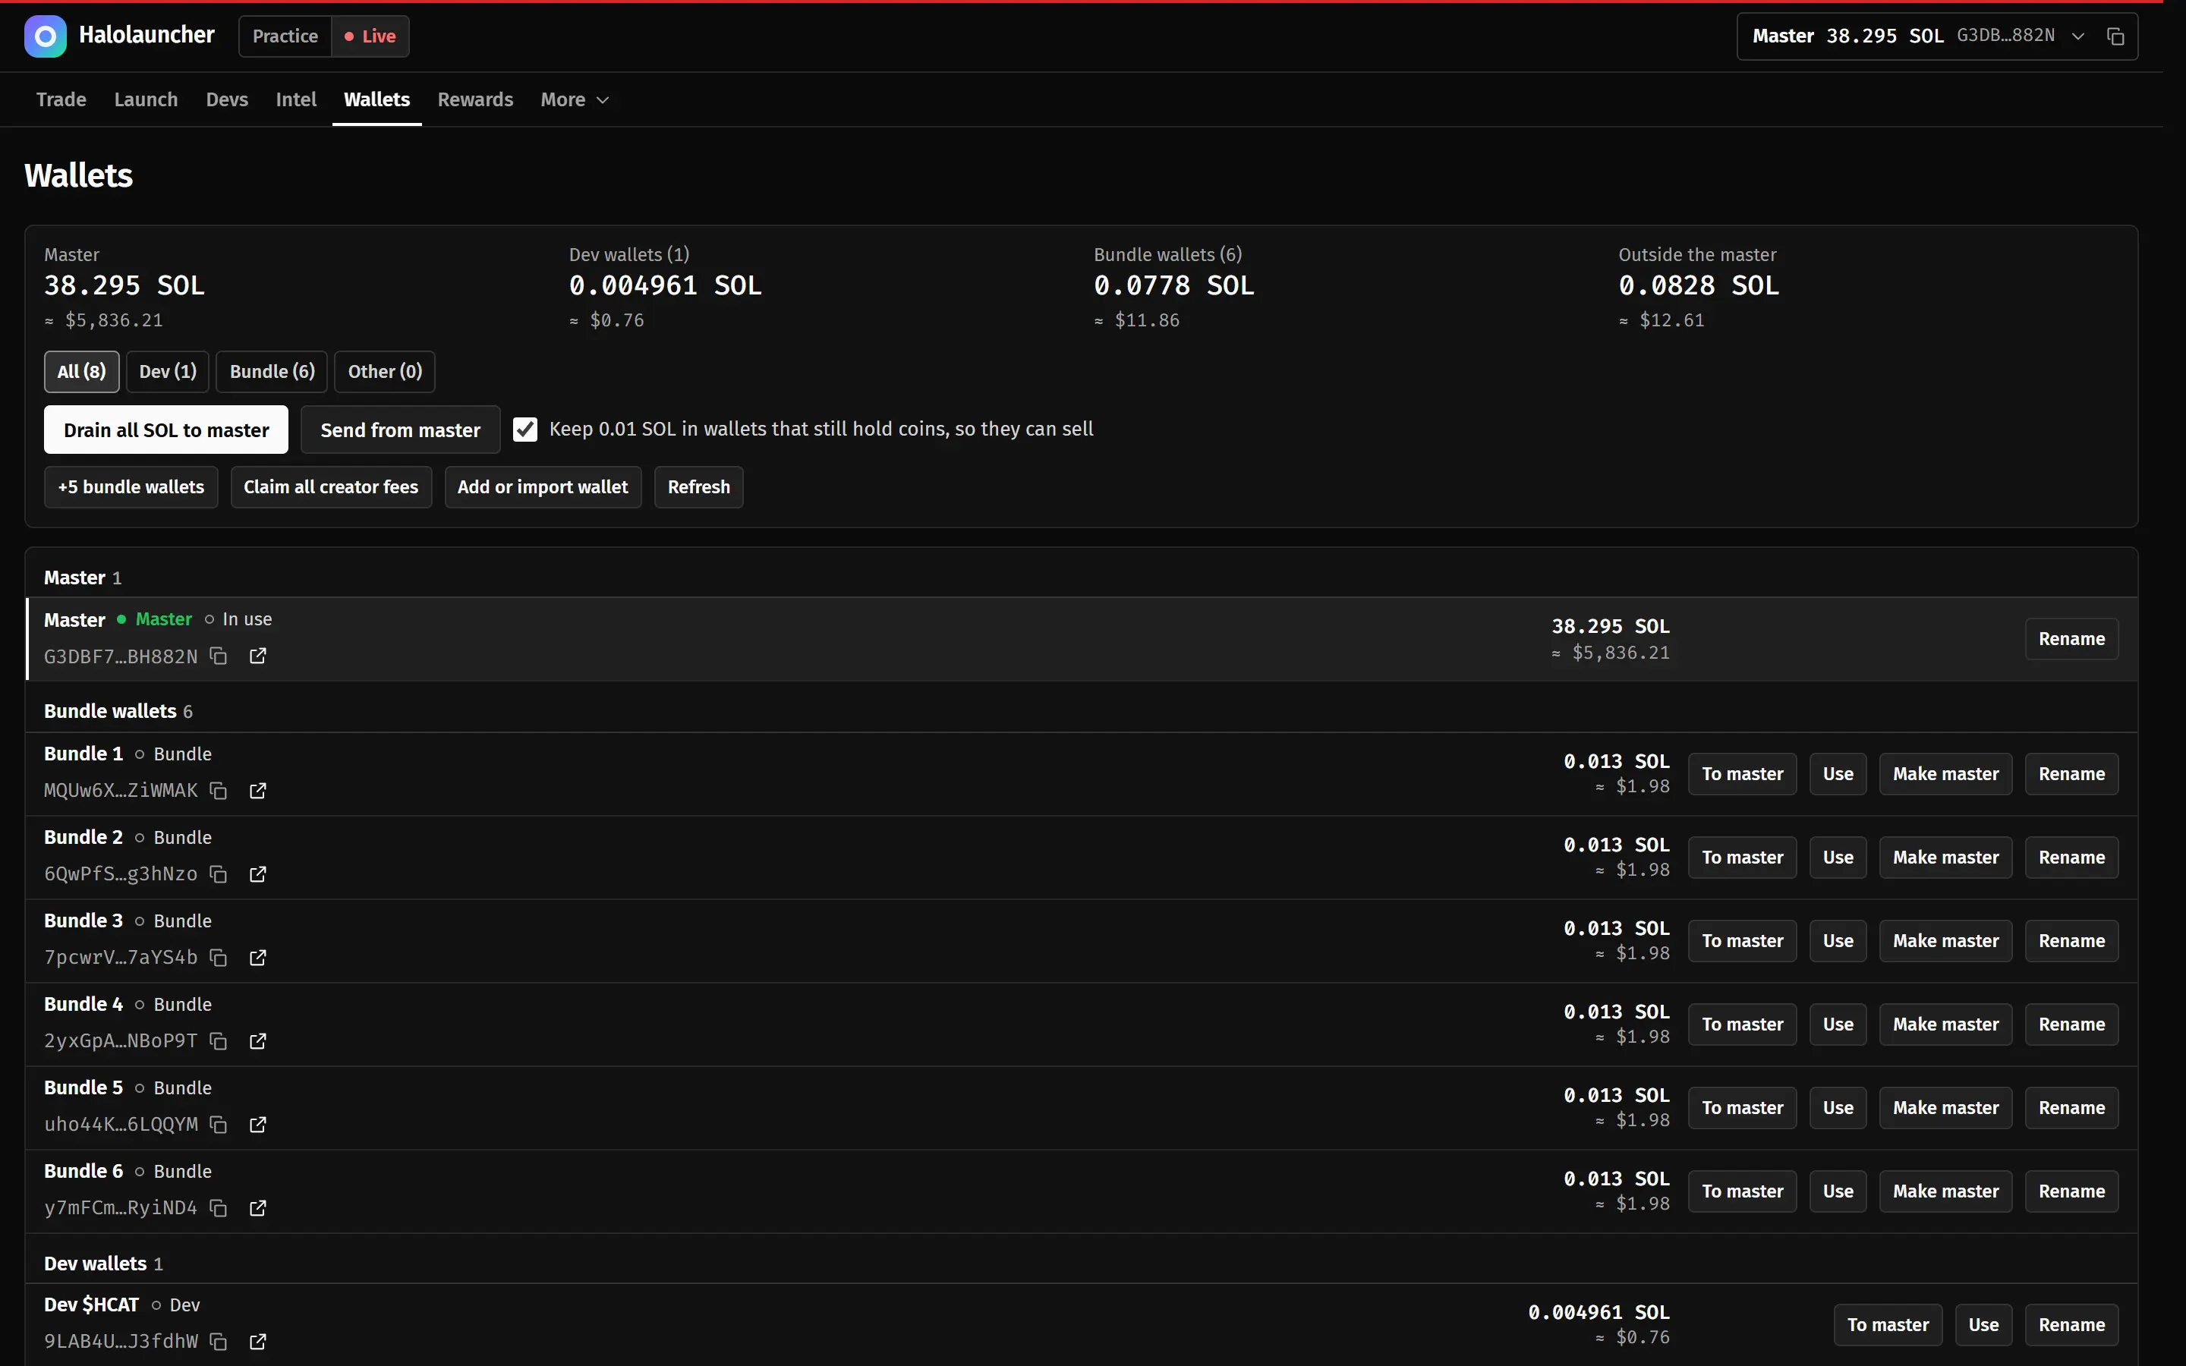Image resolution: width=2186 pixels, height=1366 pixels.
Task: Open Bundle 1 in external explorer
Action: (257, 791)
